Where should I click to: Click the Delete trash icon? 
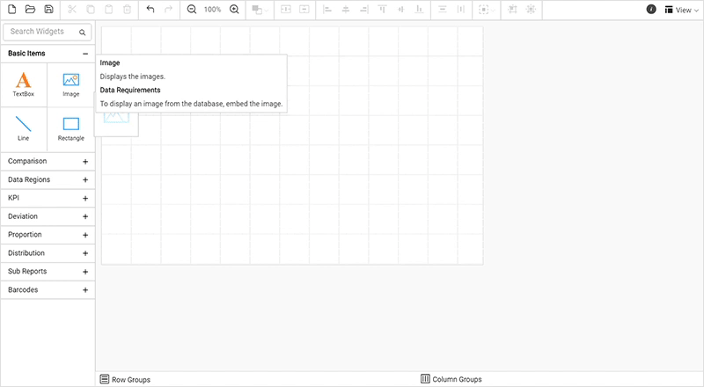click(x=127, y=10)
